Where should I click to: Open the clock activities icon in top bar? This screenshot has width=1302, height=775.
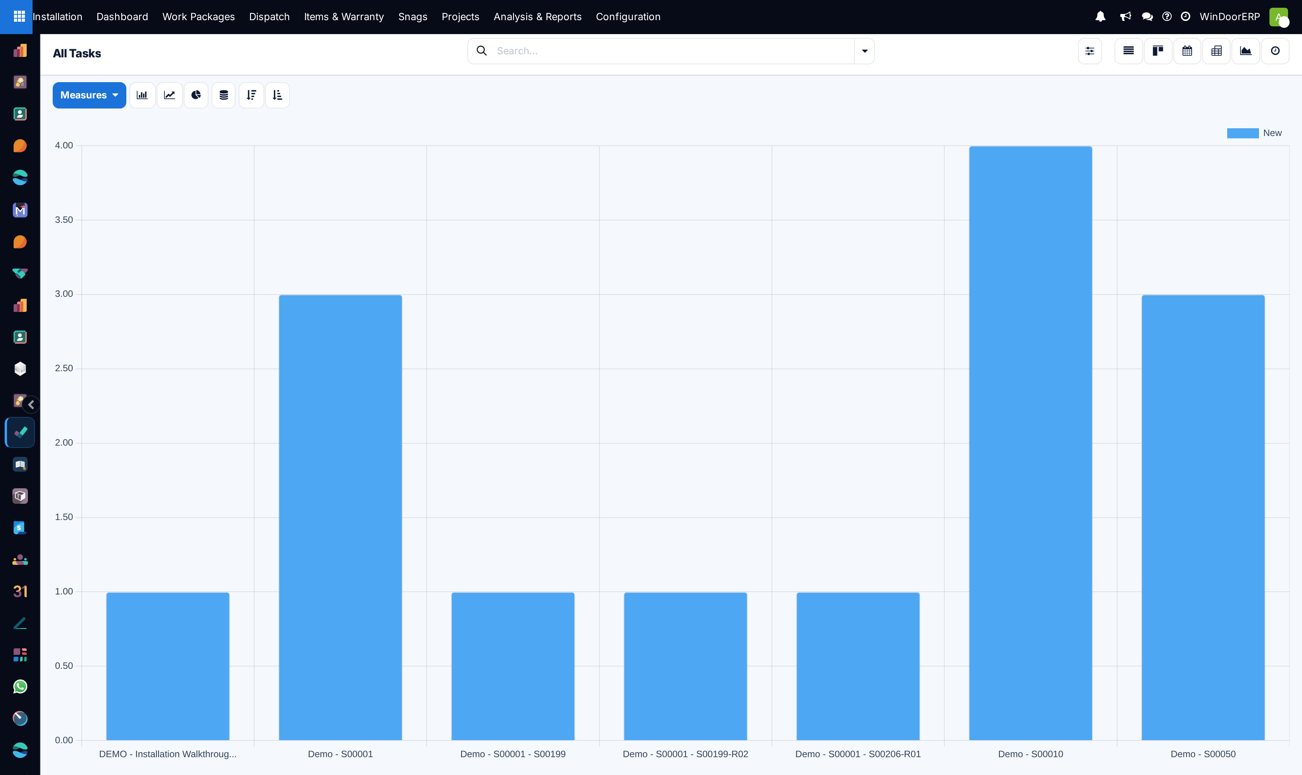point(1185,17)
